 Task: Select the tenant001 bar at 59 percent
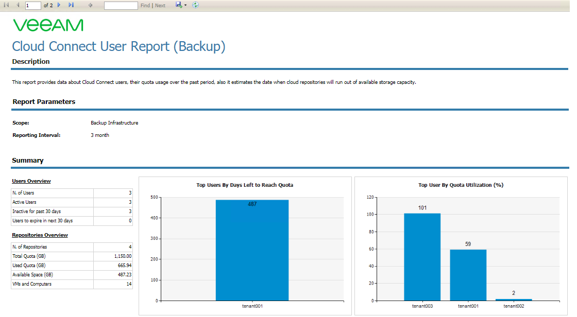coord(468,275)
